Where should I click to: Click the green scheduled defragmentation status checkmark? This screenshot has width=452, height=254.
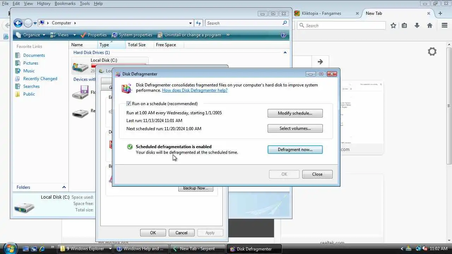pos(130,147)
